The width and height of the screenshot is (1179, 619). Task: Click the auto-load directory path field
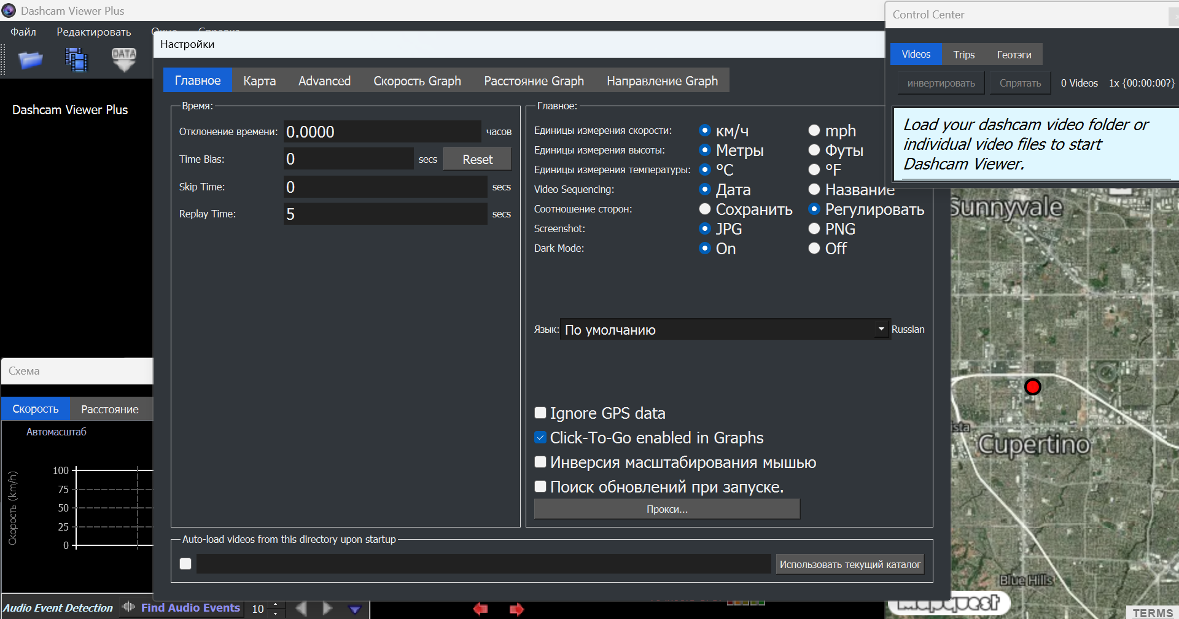[x=483, y=564]
